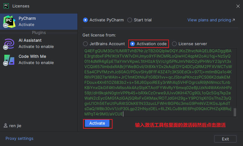Click the PyCharm logo in title bar
Image resolution: width=243 pixels, height=146 pixels.
(6, 6)
